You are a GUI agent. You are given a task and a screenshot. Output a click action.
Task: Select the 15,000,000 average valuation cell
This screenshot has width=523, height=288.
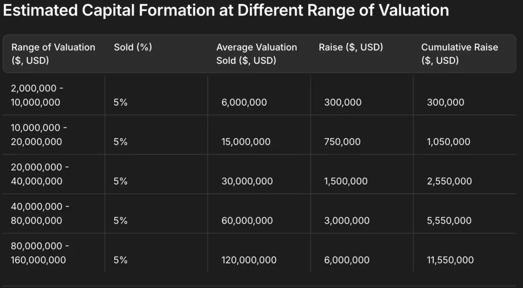coord(246,142)
